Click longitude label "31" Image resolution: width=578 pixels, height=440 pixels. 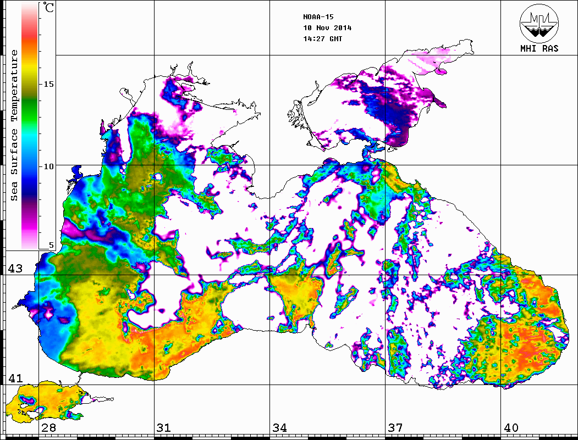point(164,427)
